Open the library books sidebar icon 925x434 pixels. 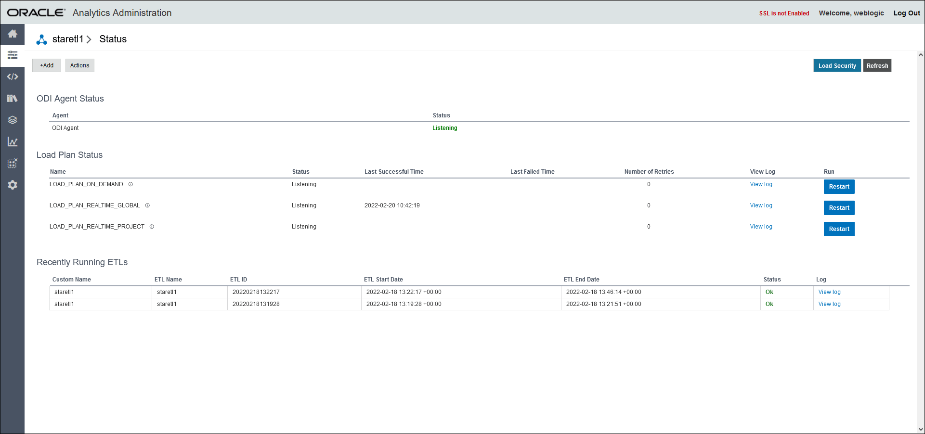[13, 98]
